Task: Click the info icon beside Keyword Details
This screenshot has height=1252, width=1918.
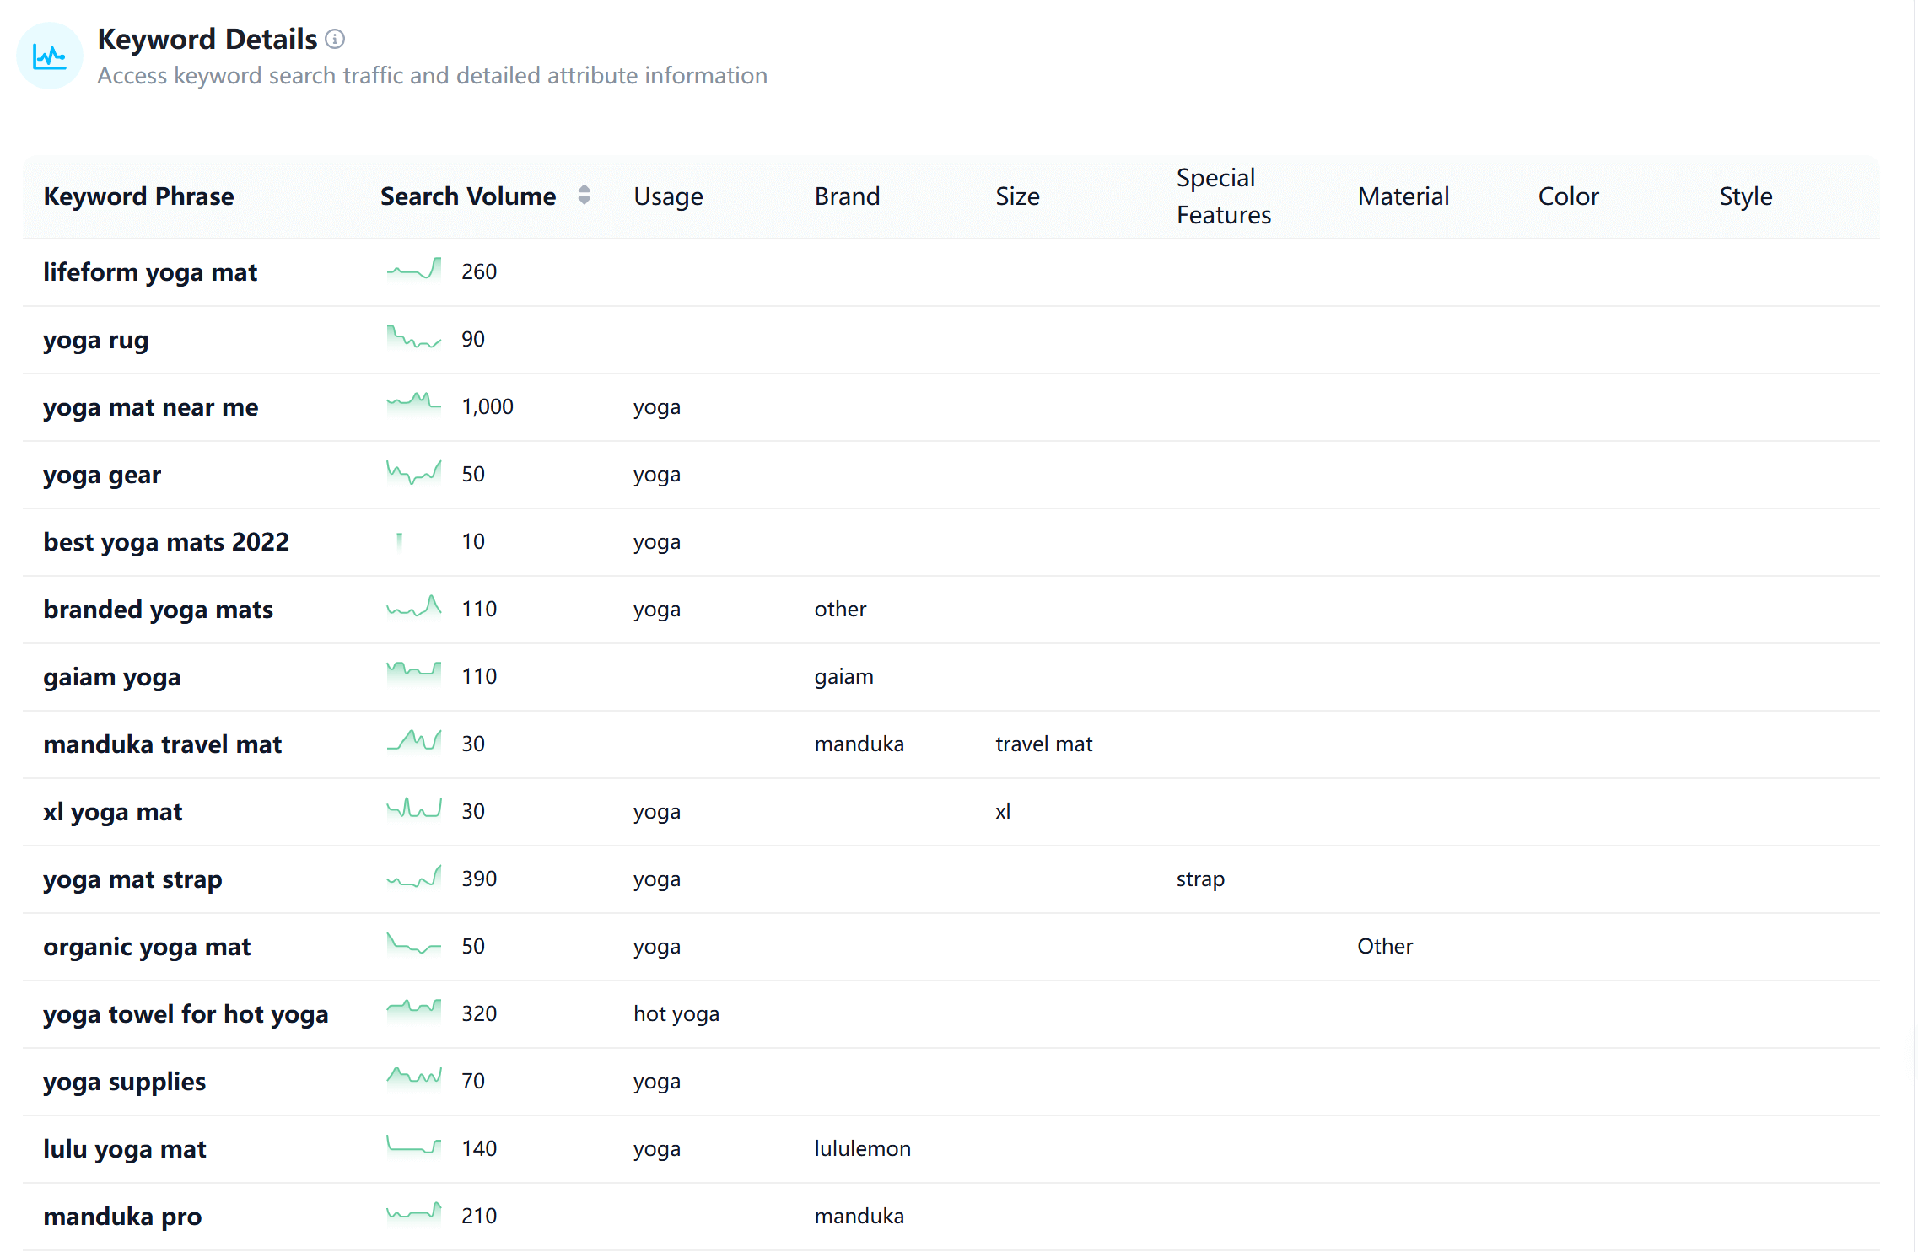Action: point(335,39)
